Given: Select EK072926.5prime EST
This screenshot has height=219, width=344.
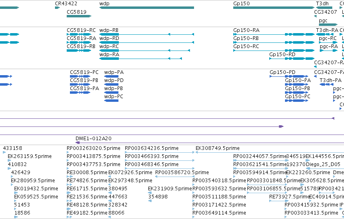Looking at the screenshot, I should [x=110, y=177].
